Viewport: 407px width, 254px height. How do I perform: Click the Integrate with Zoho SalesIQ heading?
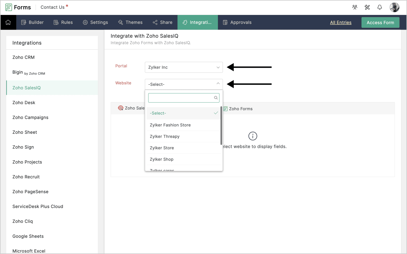tap(144, 36)
